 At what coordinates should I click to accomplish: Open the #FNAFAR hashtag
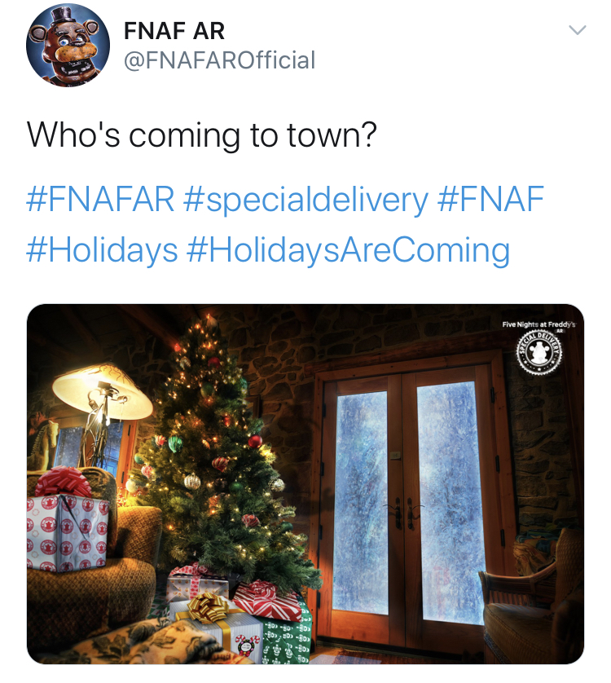[103, 200]
